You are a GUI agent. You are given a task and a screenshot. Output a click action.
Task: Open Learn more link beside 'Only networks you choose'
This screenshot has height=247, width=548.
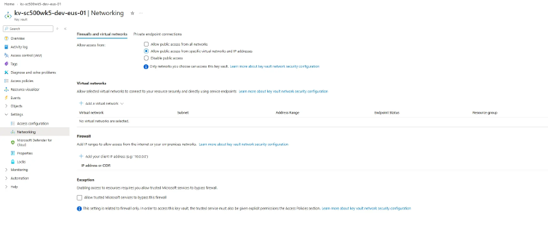point(275,66)
